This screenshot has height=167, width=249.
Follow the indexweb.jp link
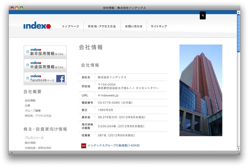pyautogui.click(x=109, y=95)
